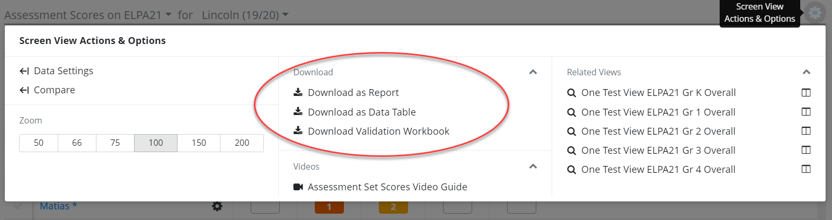The height and width of the screenshot is (220, 832).
Task: Click the video camera icon for Video Guide
Action: click(298, 187)
